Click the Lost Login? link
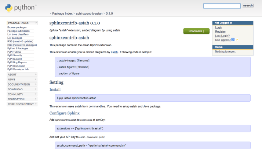 point(223,35)
